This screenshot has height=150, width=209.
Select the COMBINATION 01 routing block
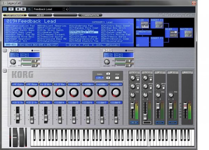tap(144, 32)
